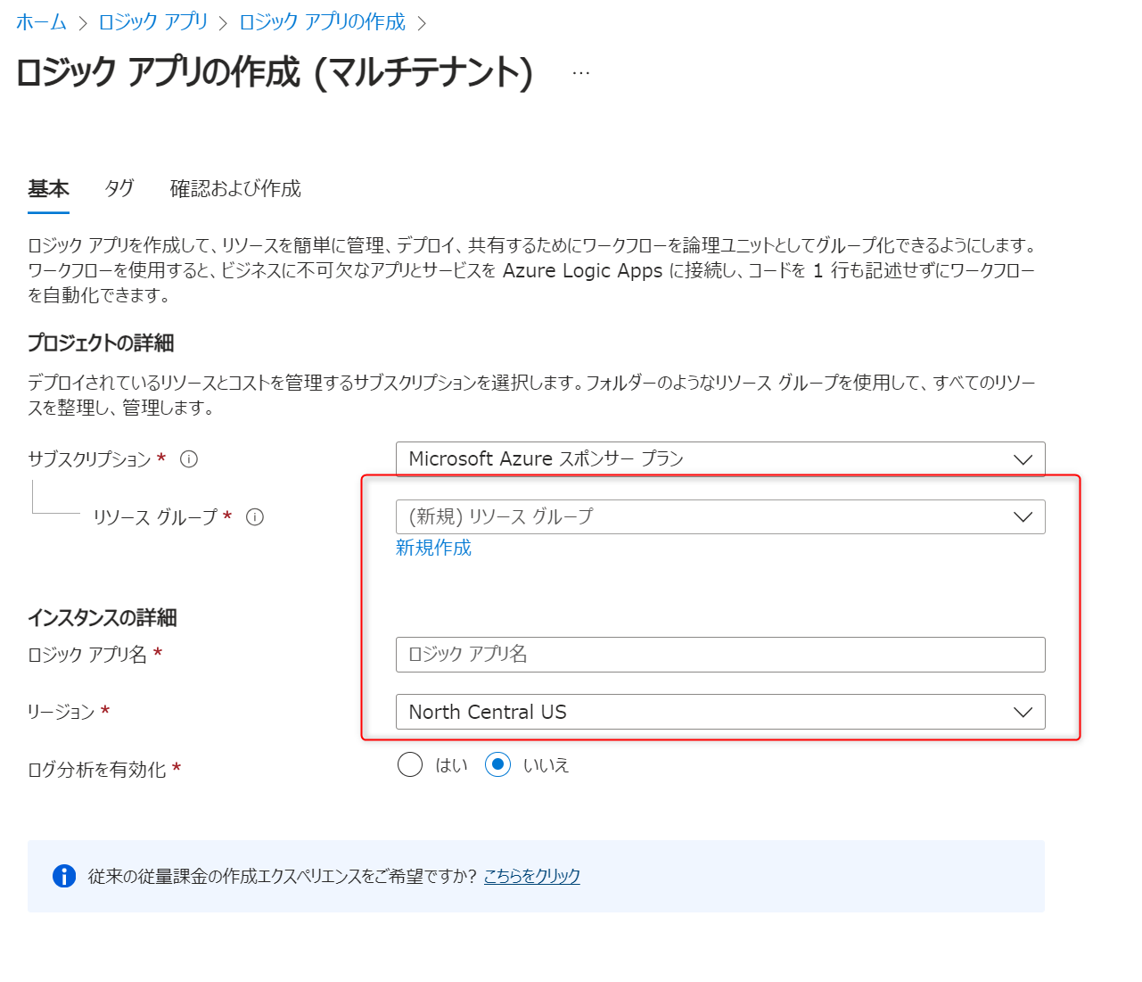Show info tooltip for リソース グループ
The width and height of the screenshot is (1142, 982).
pyautogui.click(x=255, y=517)
